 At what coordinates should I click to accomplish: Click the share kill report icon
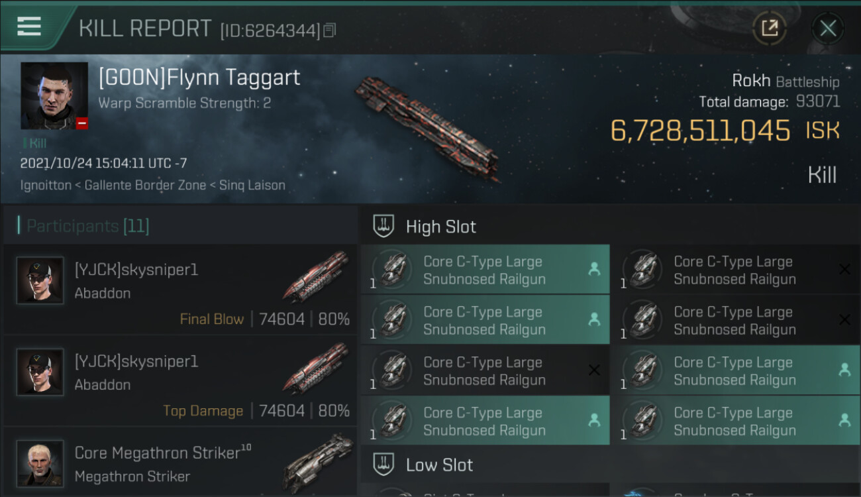(x=769, y=28)
